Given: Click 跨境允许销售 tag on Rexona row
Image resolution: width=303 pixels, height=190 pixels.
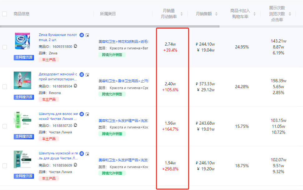Looking at the screenshot, I should [112, 94].
